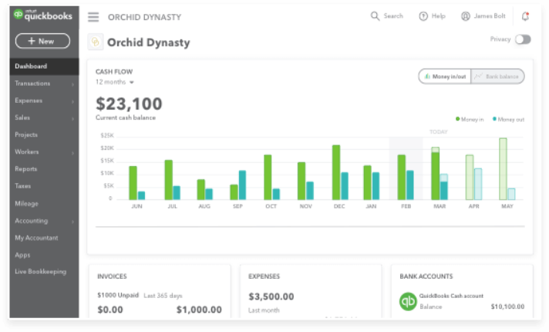
Task: Click the green Money in legend dot
Action: 457,120
